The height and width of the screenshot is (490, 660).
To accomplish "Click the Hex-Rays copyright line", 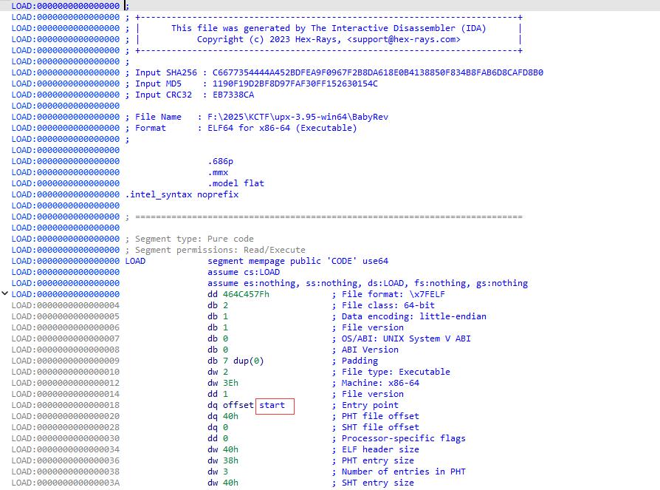I will click(x=329, y=39).
